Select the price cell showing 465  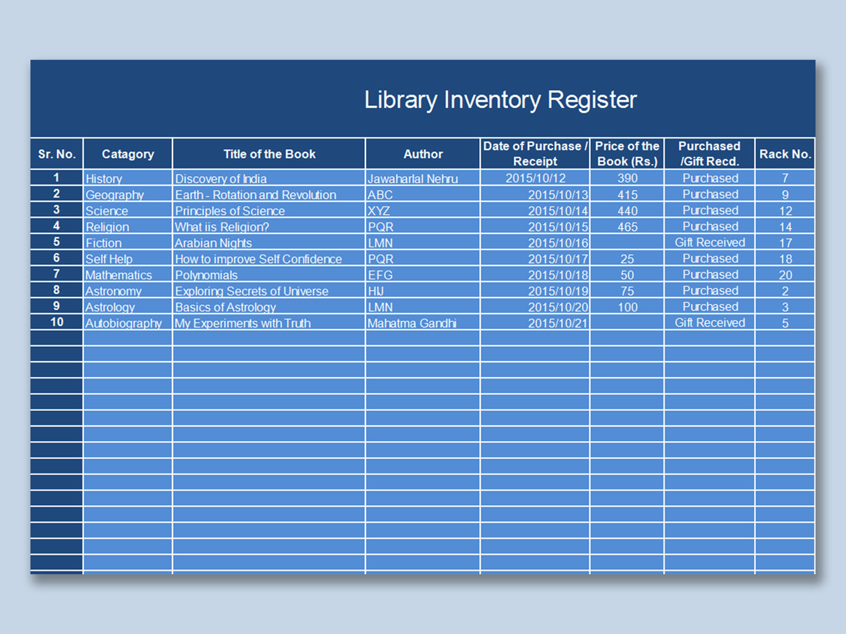pyautogui.click(x=627, y=227)
